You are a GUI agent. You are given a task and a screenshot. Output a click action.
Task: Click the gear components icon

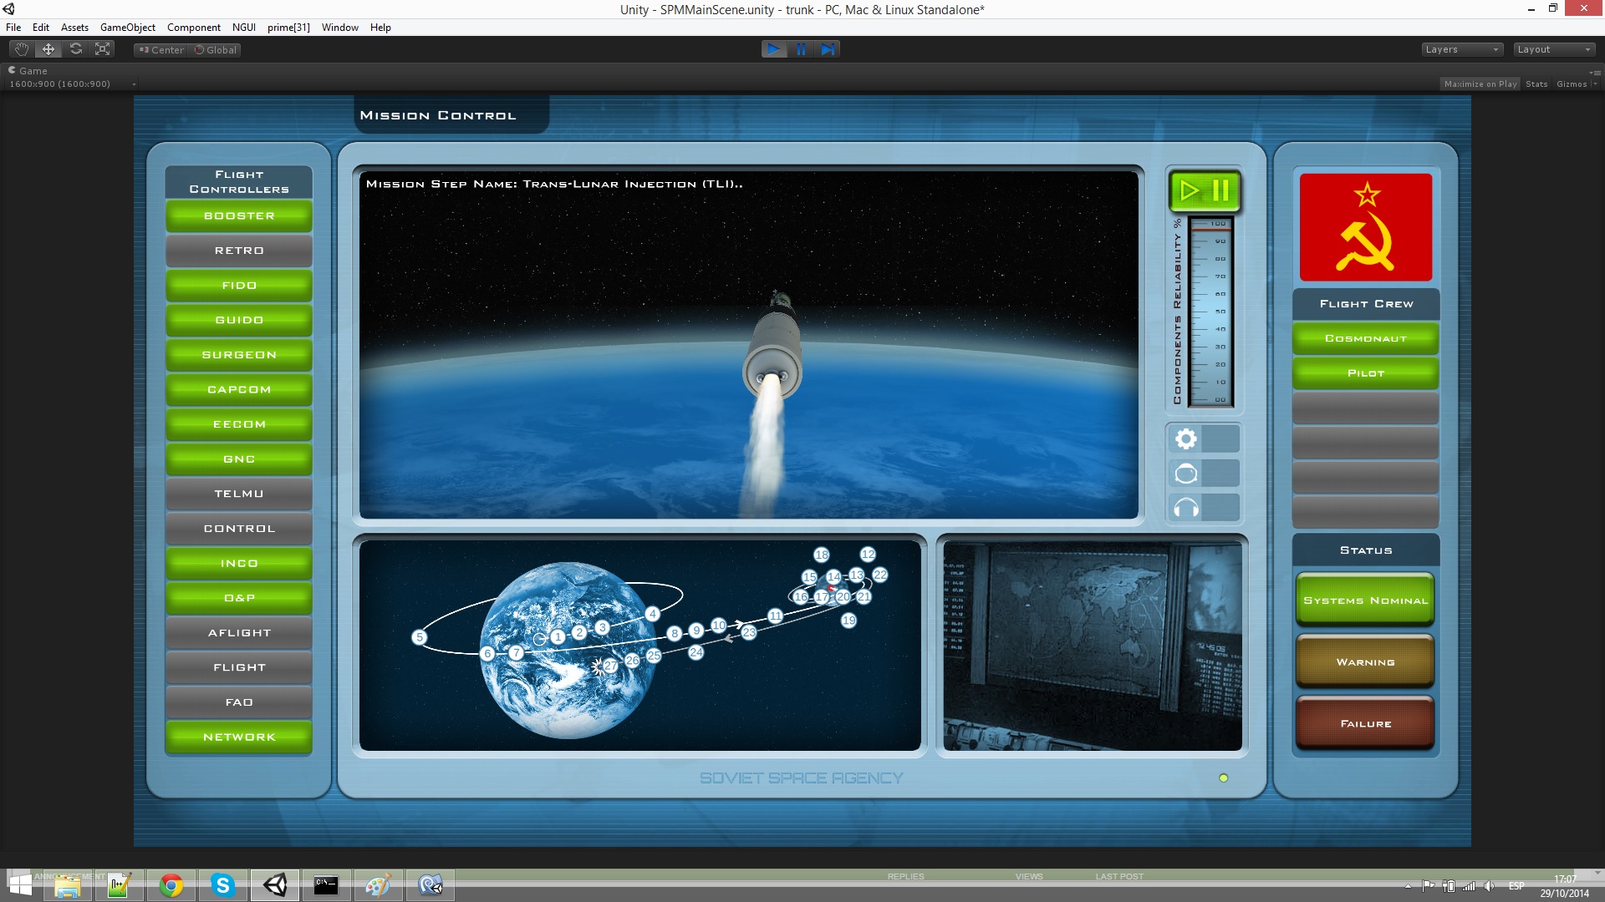(x=1185, y=438)
